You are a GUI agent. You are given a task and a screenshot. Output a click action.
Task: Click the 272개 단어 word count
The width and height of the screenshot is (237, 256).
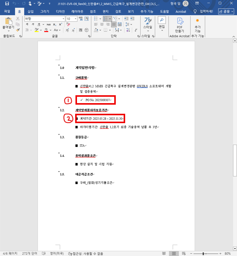coord(29,254)
